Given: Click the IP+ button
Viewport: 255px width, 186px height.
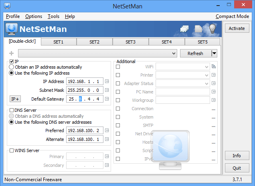Looking at the screenshot, I should [x=15, y=99].
